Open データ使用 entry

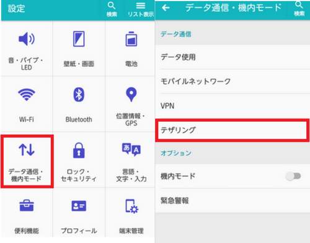click(232, 57)
